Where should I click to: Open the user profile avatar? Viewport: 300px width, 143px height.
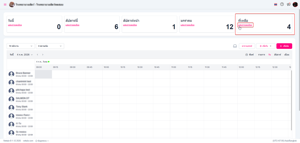(x=295, y=5)
